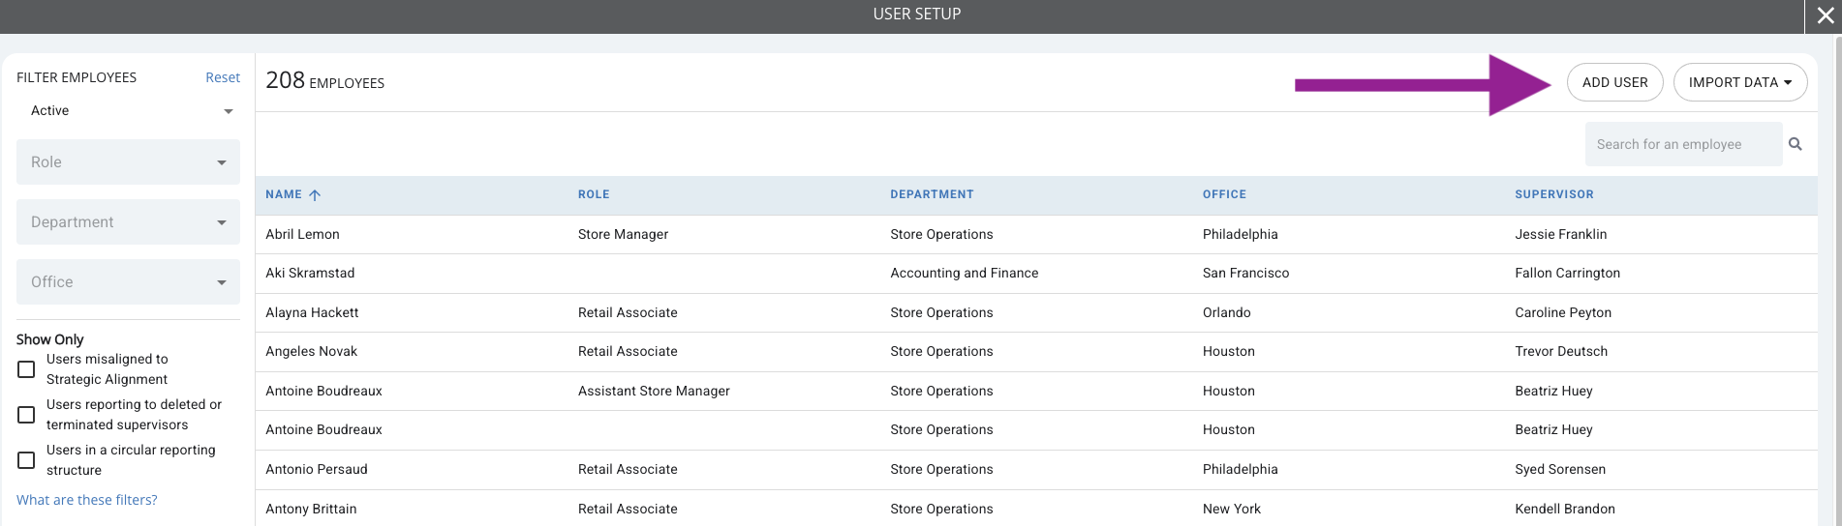
Task: Sort by the Department column header
Action: (x=932, y=194)
